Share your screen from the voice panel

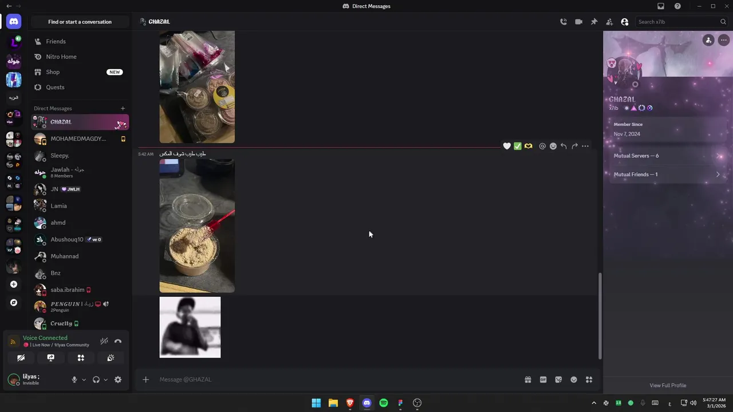tap(51, 358)
